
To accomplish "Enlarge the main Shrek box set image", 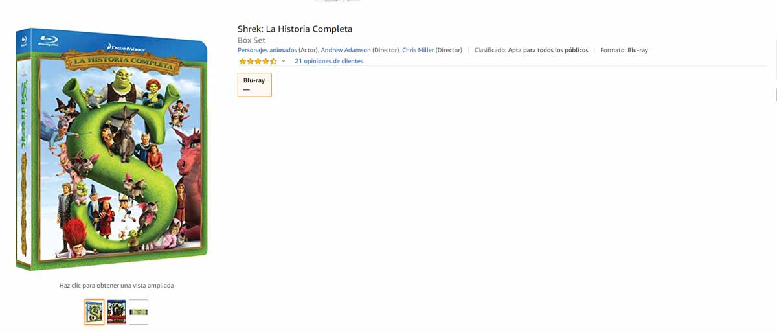I will point(112,149).
